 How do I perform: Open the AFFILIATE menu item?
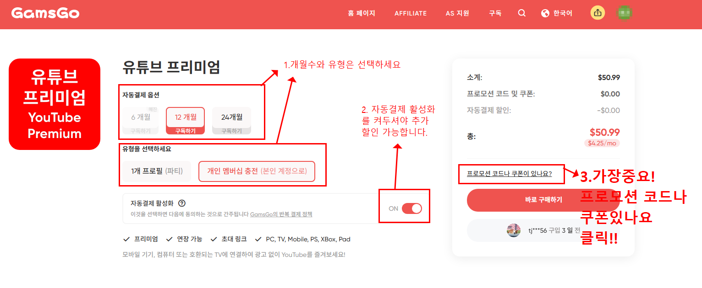(x=411, y=13)
